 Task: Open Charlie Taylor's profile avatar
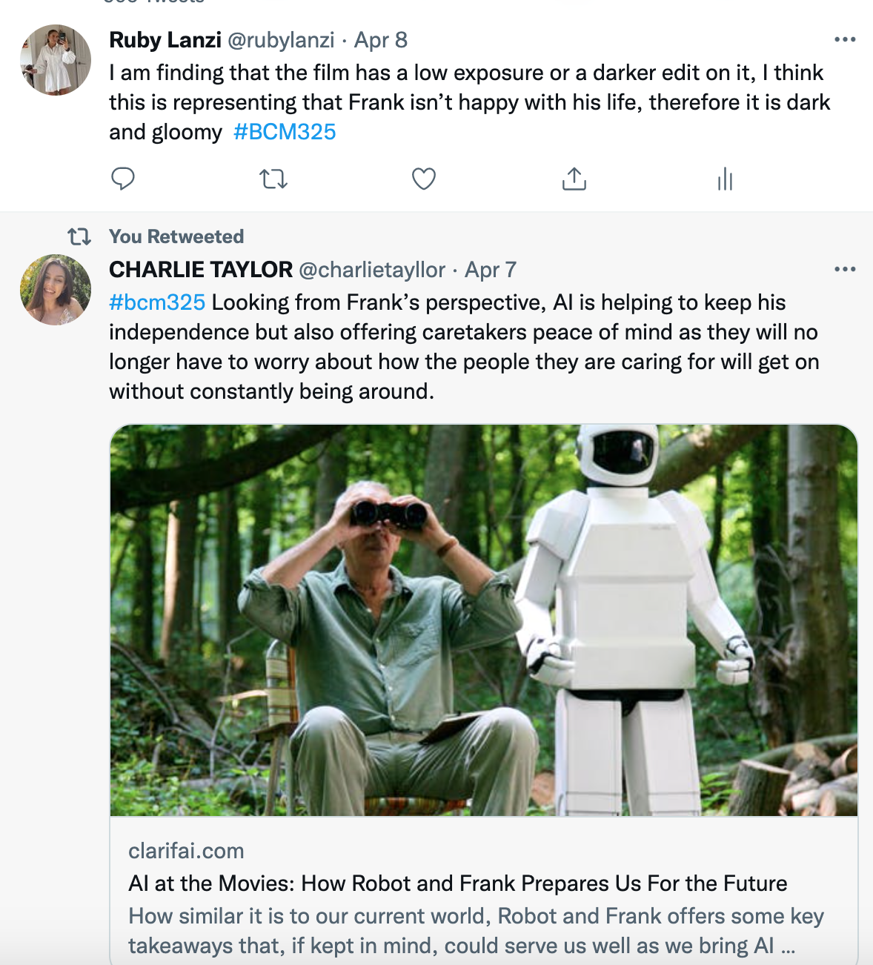(56, 290)
